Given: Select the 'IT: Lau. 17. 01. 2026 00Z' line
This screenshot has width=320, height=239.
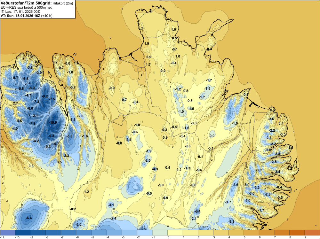Looking at the screenshot, I should pos(20,12).
